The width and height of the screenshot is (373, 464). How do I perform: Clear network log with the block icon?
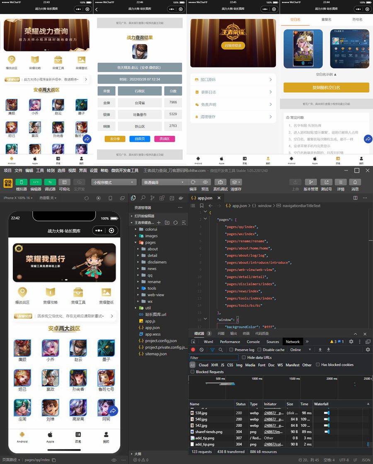201,350
